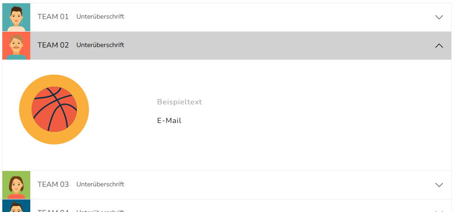The image size is (455, 212).
Task: Click the Team 03 avatar on green background
Action: coord(16,185)
